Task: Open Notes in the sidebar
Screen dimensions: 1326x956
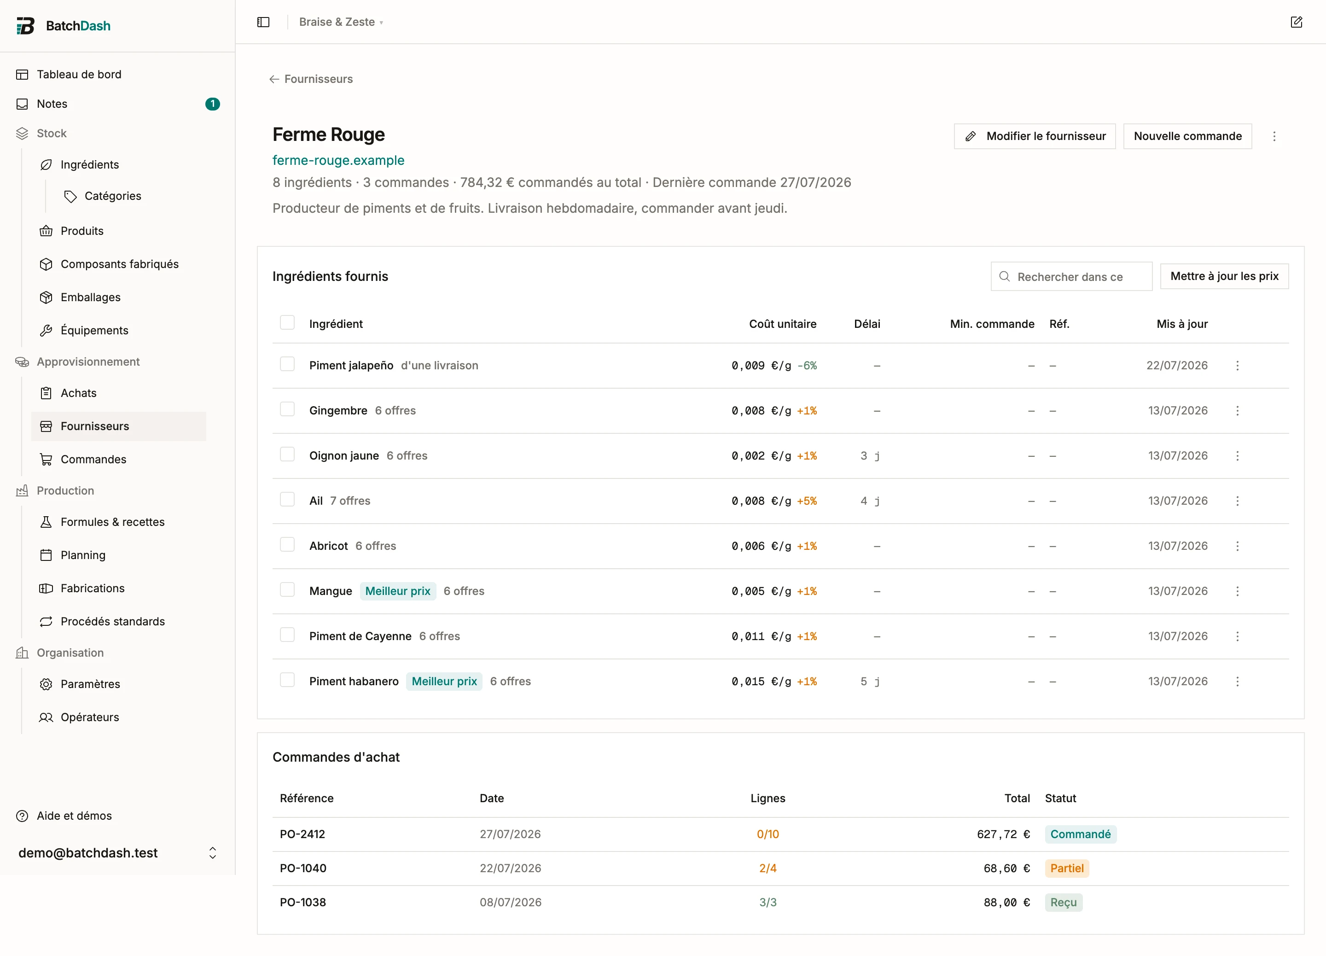Action: point(117,104)
